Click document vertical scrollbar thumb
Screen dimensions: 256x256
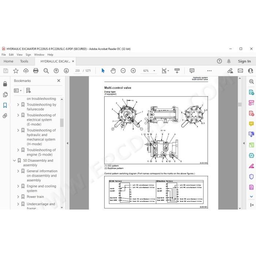(x=240, y=105)
